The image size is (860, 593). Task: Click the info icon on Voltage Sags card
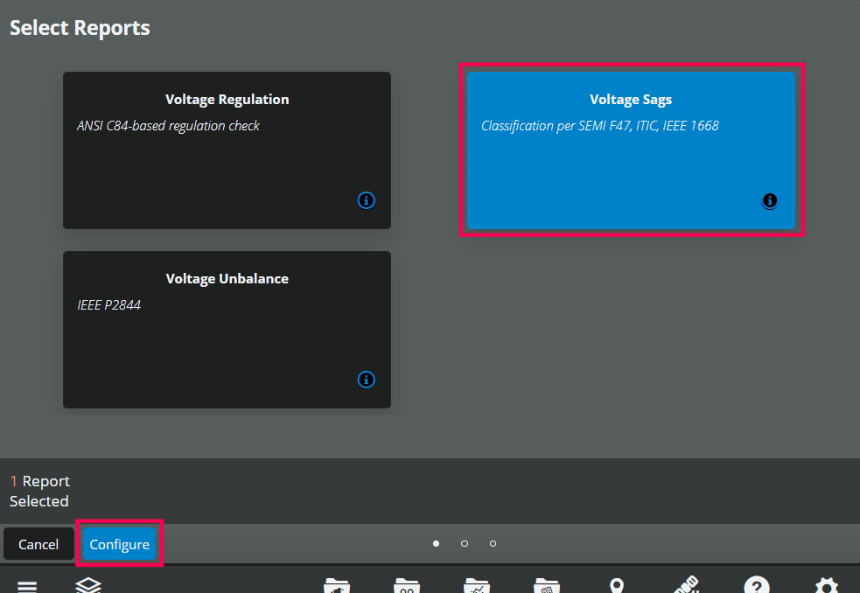coord(769,201)
